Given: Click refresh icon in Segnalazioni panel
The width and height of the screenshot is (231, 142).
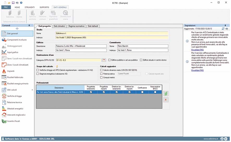Looking at the screenshot, I should [x=223, y=29].
